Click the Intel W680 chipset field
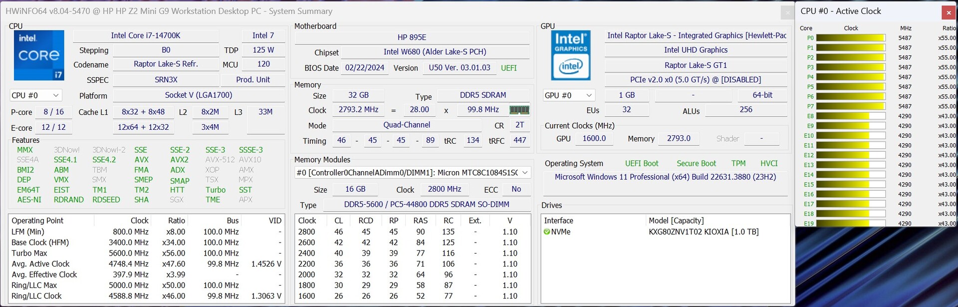Viewport: 958px width, 307px height. coord(435,52)
